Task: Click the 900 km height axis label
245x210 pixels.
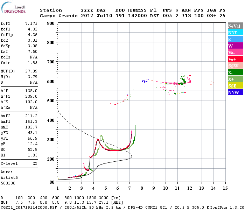Action: (51, 23)
